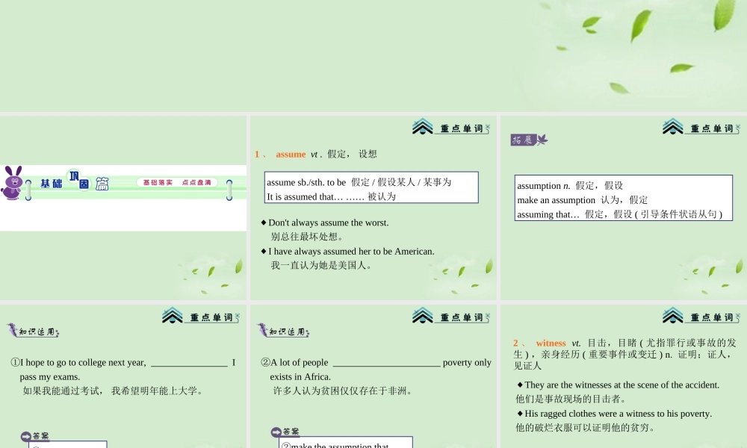Select the translation 许多人认为贫困仅仅存在于非洲。
The image size is (747, 448).
343,391
